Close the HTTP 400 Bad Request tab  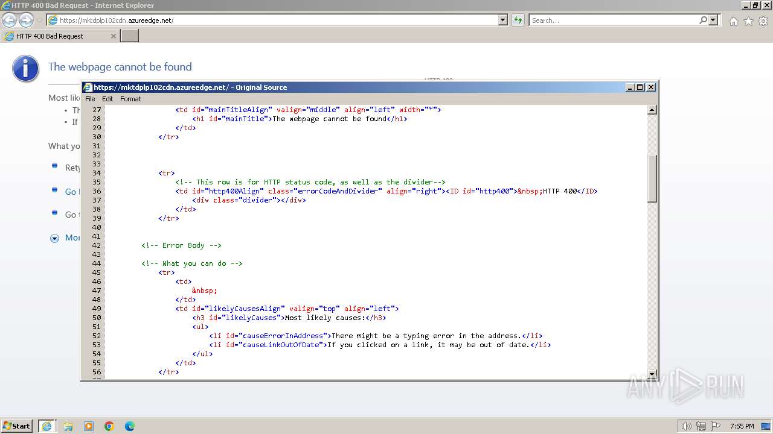(113, 36)
